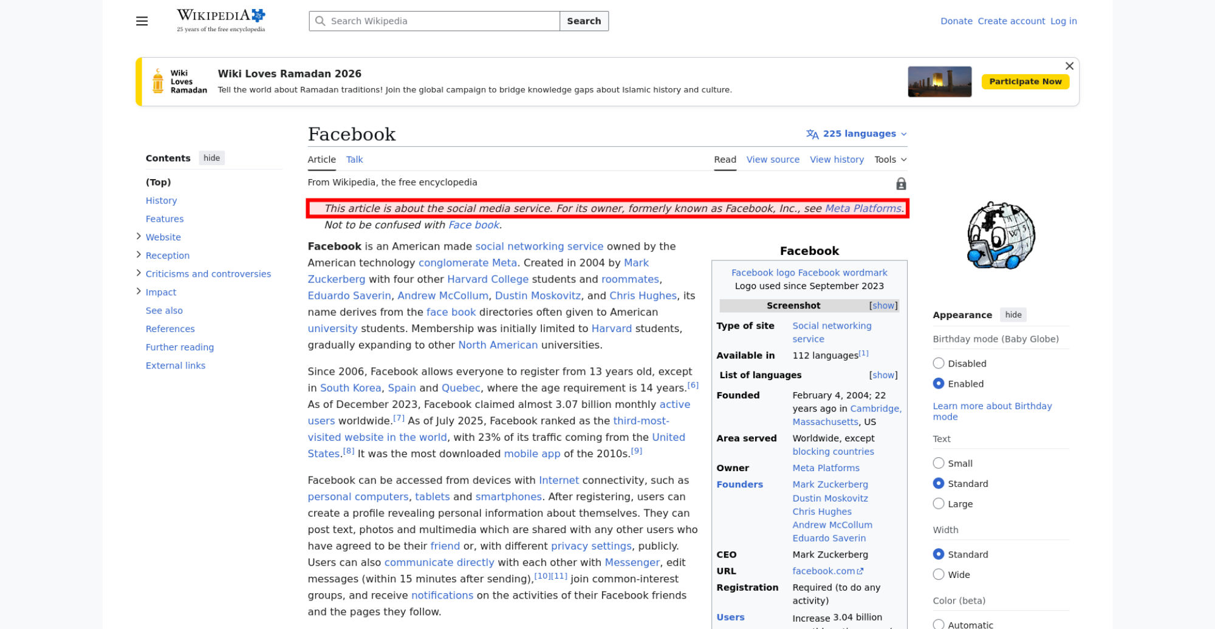
Task: Click the page protection padlock icon
Action: point(901,184)
